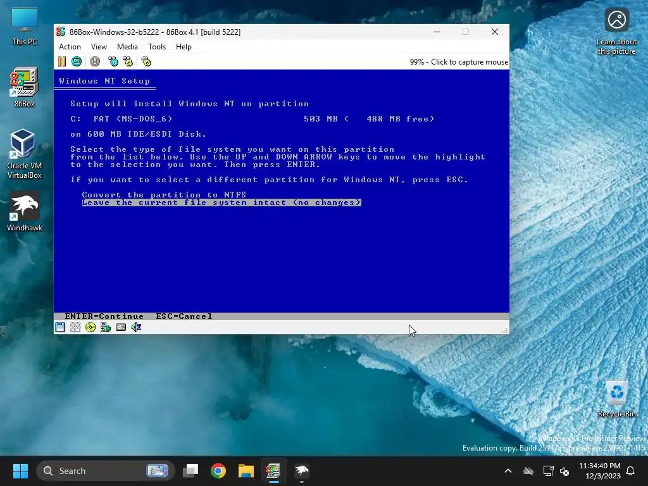Viewport: 648px width, 486px height.
Task: Click muted volume tray icon
Action: point(564,471)
